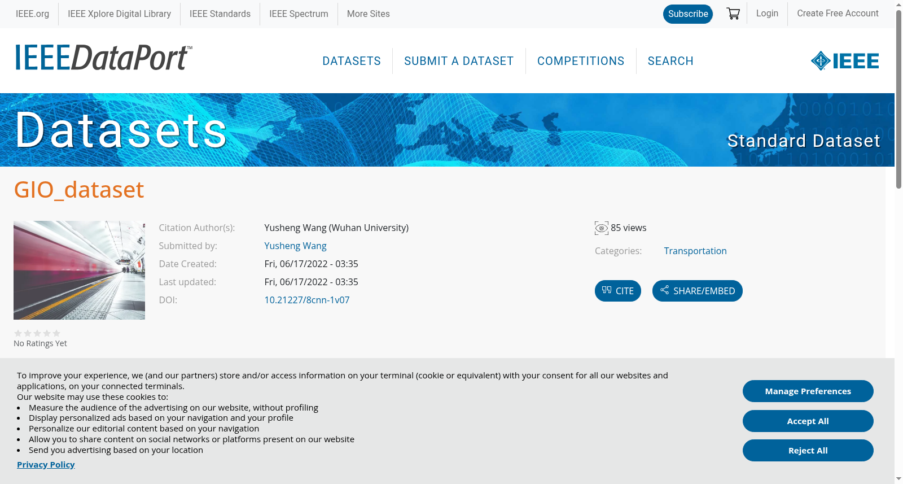Click the IEEE diamond logo
This screenshot has width=903, height=484.
pos(845,61)
